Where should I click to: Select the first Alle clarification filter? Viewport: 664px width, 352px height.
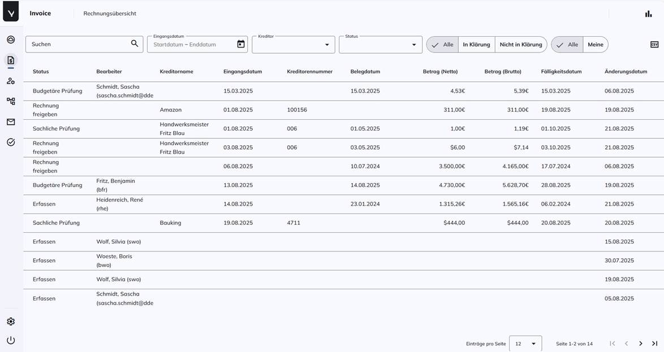tap(442, 45)
